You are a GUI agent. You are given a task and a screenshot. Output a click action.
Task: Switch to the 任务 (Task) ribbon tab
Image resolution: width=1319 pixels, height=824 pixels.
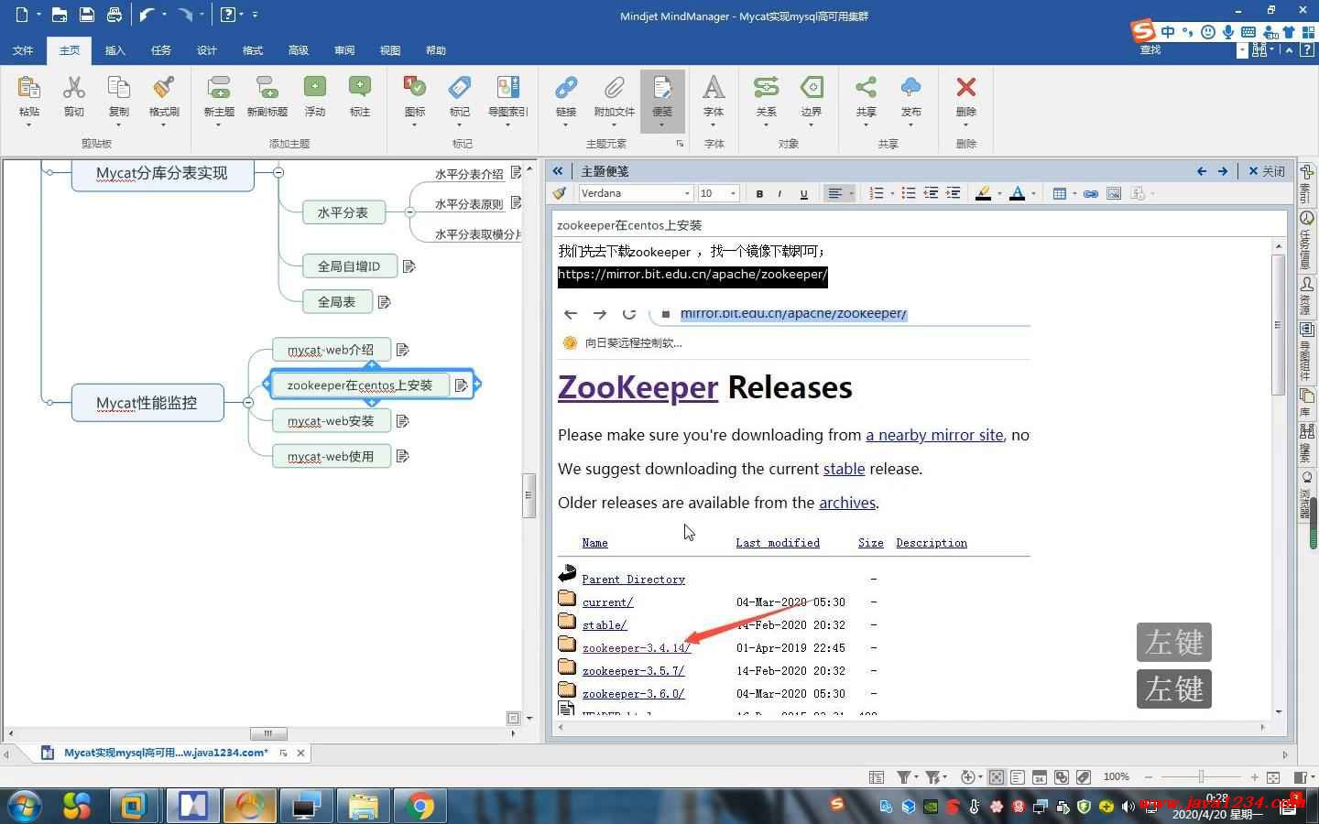tap(161, 50)
